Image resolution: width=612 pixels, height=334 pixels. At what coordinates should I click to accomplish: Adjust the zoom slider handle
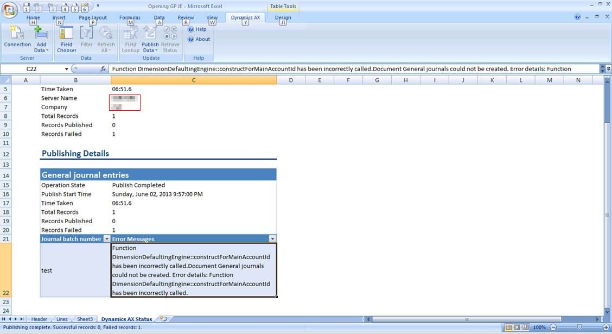tap(579, 327)
